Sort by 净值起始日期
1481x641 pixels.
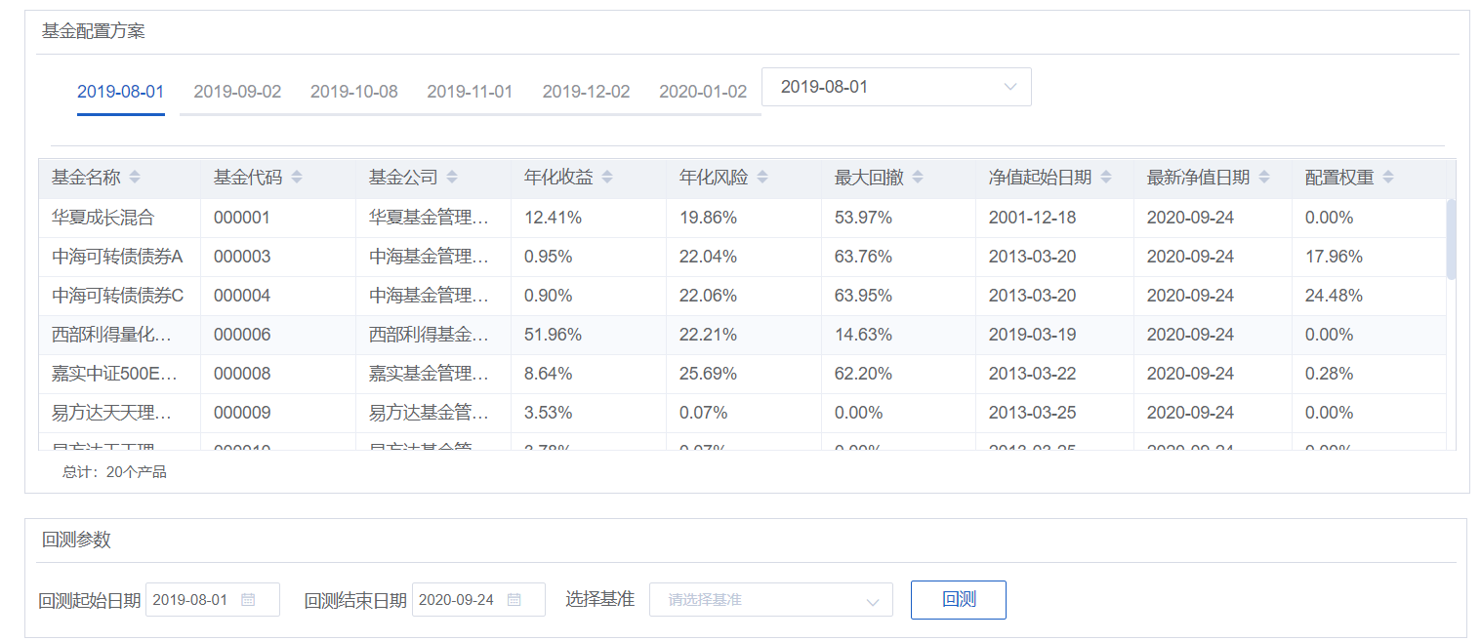click(1105, 177)
